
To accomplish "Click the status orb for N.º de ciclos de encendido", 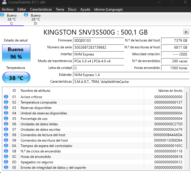I will [x=6, y=151].
